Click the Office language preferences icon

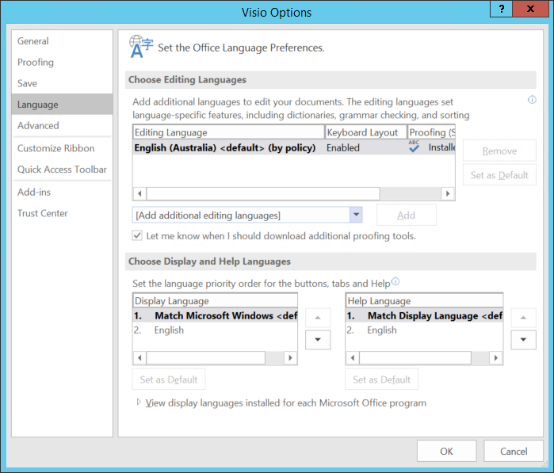[x=141, y=46]
